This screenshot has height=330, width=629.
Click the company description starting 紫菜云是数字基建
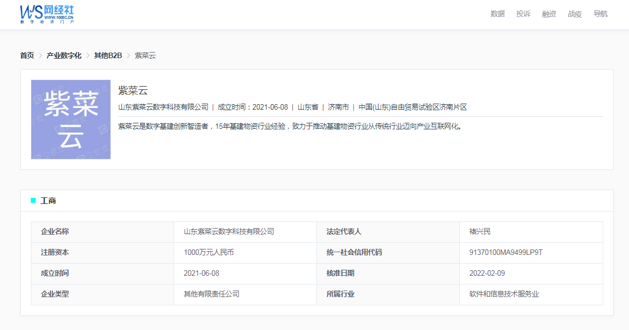click(x=291, y=127)
